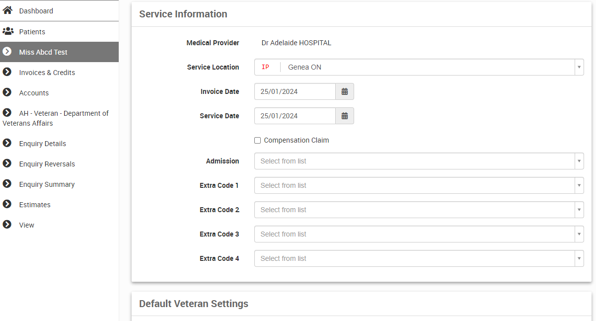Click the arrow icon beside Enquiry Details
Screen dimensions: 596x321
[x=7, y=143]
